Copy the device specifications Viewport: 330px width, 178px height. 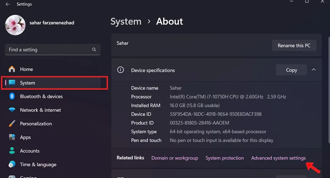[291, 70]
